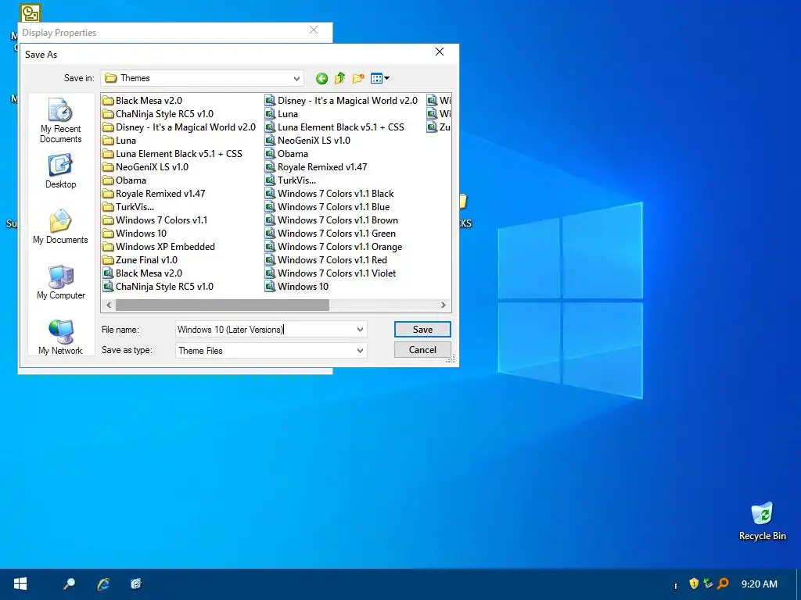Click the Cancel button
The image size is (801, 600).
pyautogui.click(x=422, y=350)
